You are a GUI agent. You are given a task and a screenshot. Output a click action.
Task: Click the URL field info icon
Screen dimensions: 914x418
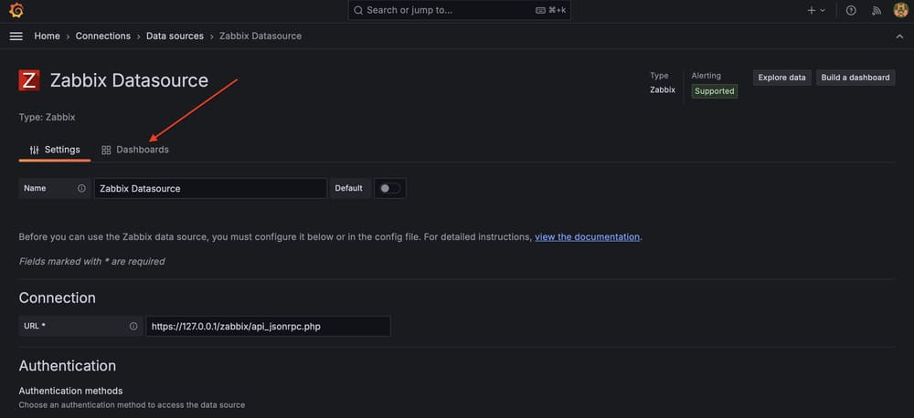(133, 326)
